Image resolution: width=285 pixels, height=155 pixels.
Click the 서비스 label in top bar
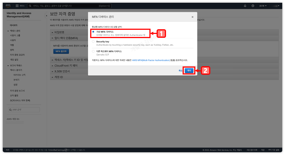[22, 6]
